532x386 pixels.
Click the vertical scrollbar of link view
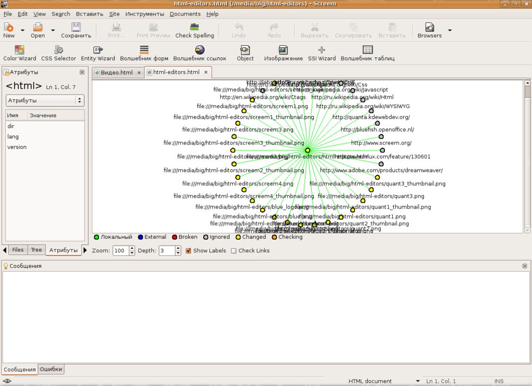(527, 156)
